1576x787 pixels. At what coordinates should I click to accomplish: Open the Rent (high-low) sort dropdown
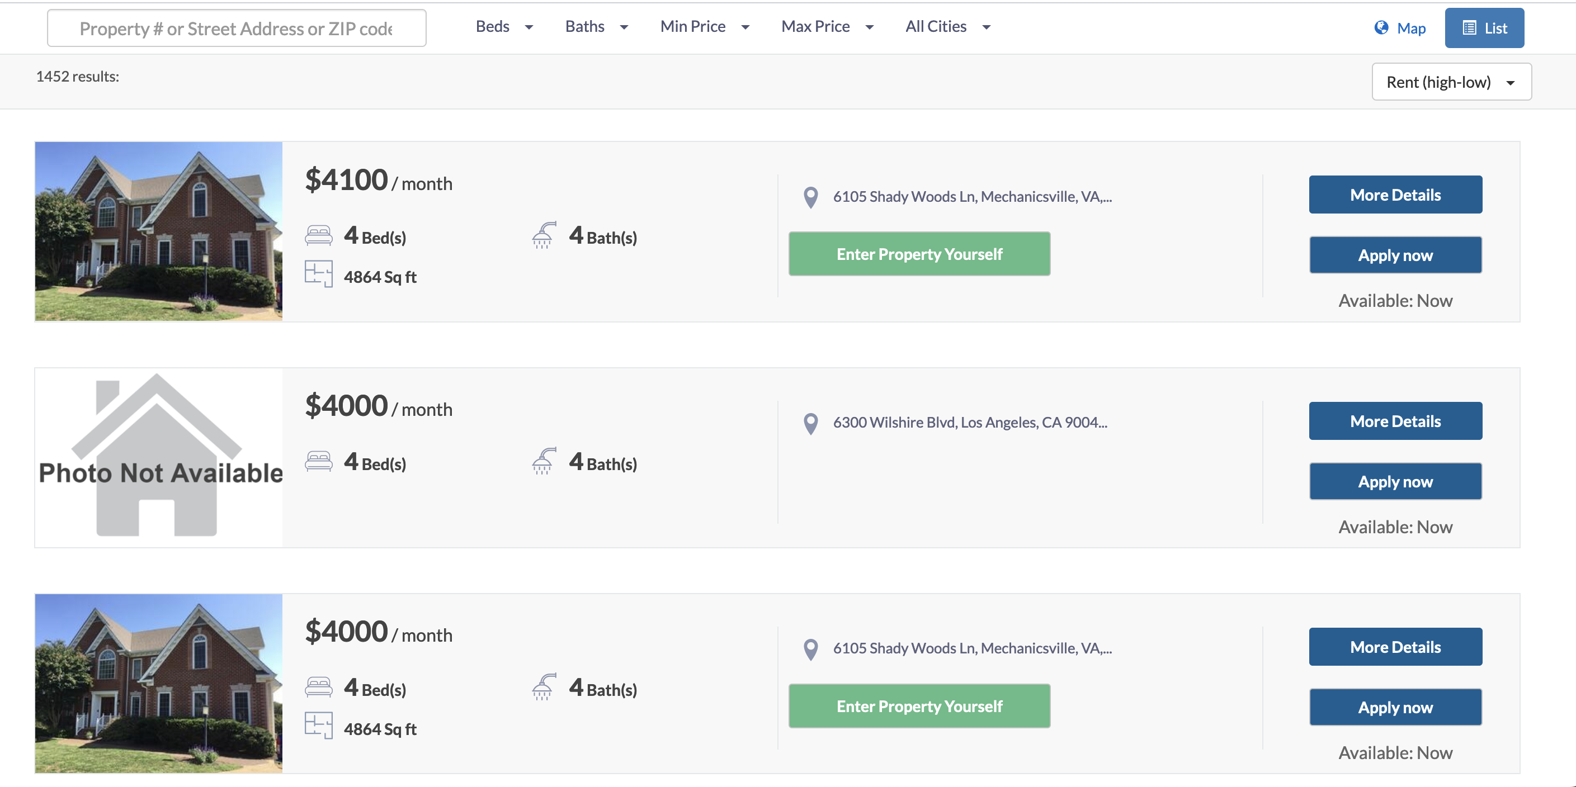(1451, 82)
